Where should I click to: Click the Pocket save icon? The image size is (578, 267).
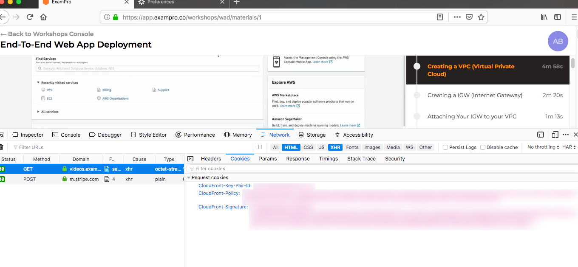pos(469,17)
